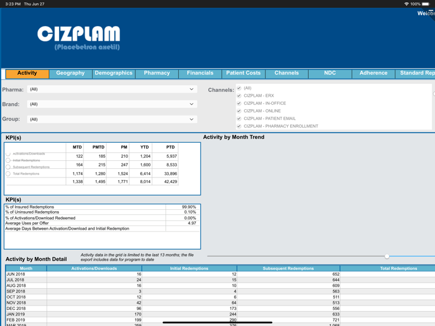View the Adherence tab
The height and width of the screenshot is (326, 435).
(373, 73)
